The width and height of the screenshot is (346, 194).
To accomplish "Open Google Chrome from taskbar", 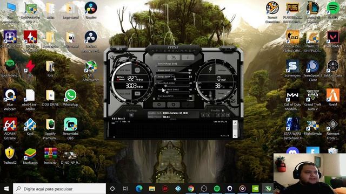I will 191,189.
